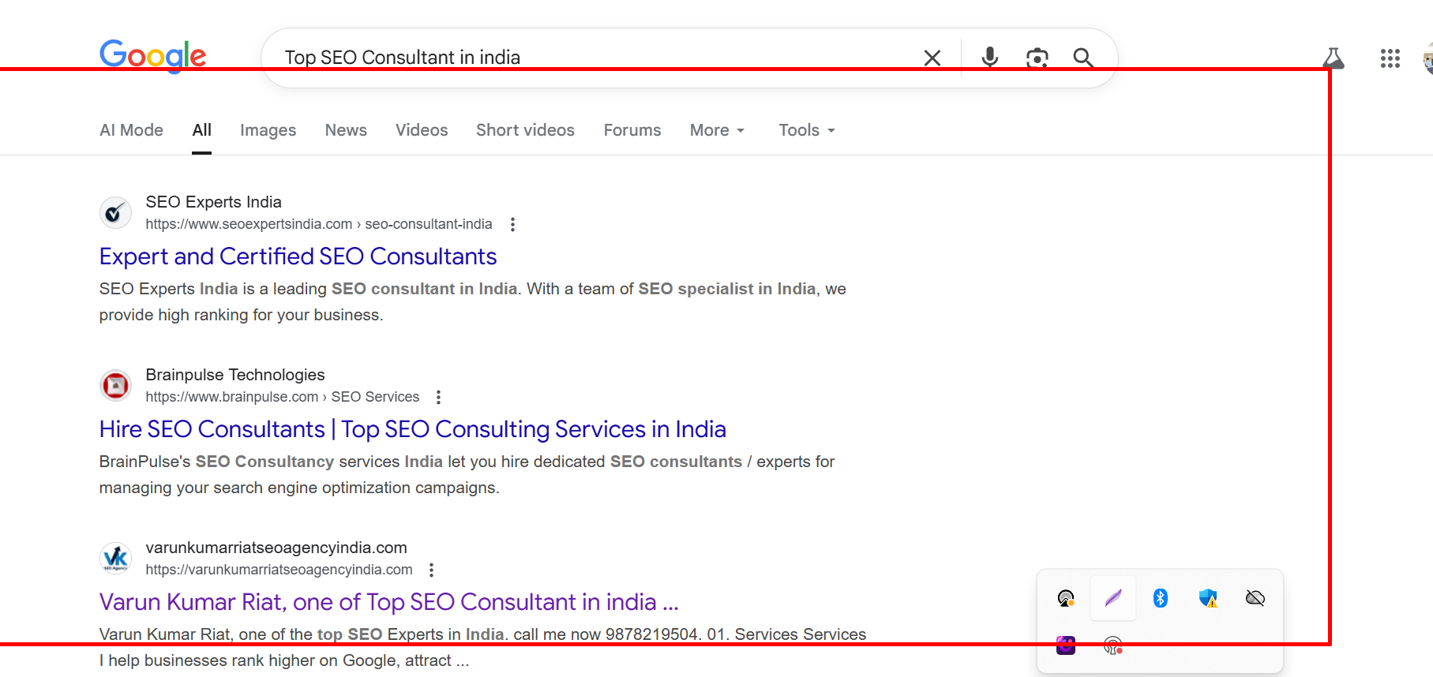Click snippet 'provide high ranking for your business.'
This screenshot has height=677, width=1433.
pyautogui.click(x=241, y=315)
